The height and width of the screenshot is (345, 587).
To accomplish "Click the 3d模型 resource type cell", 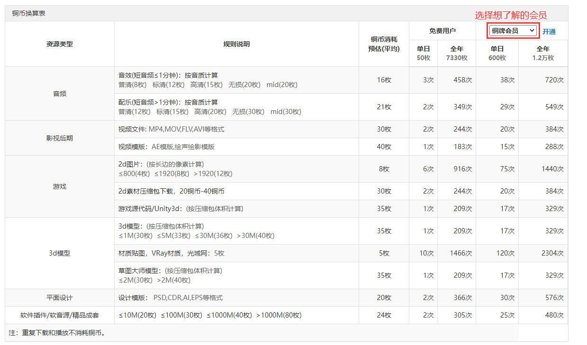I will [x=60, y=253].
